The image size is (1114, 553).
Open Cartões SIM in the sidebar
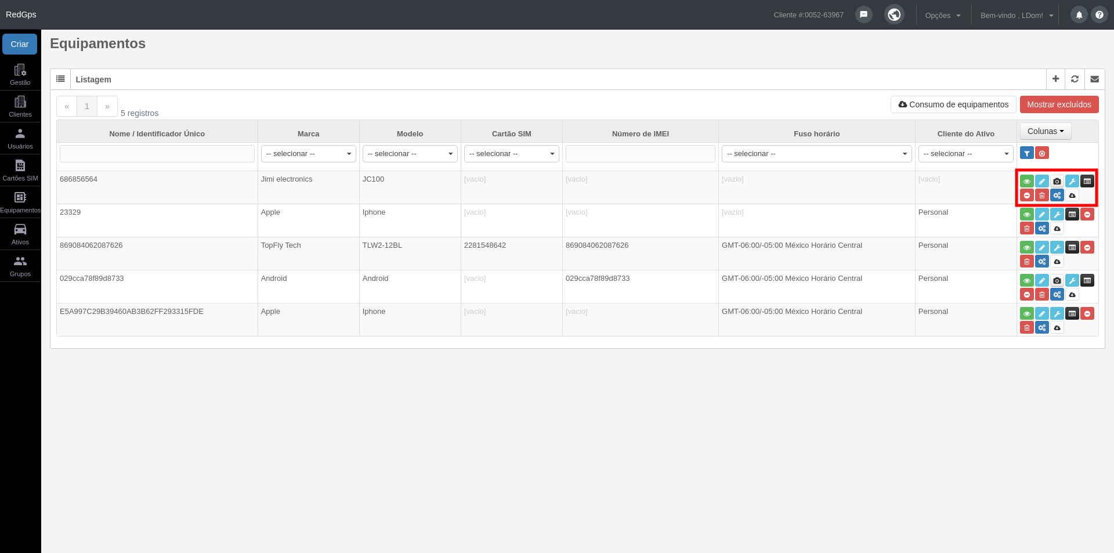tap(20, 170)
